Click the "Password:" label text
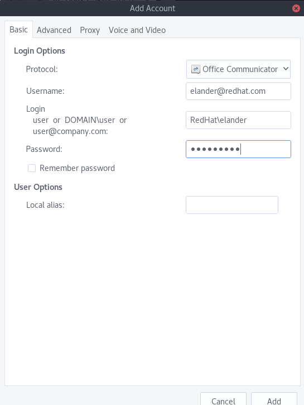This screenshot has height=405, width=304. point(44,149)
